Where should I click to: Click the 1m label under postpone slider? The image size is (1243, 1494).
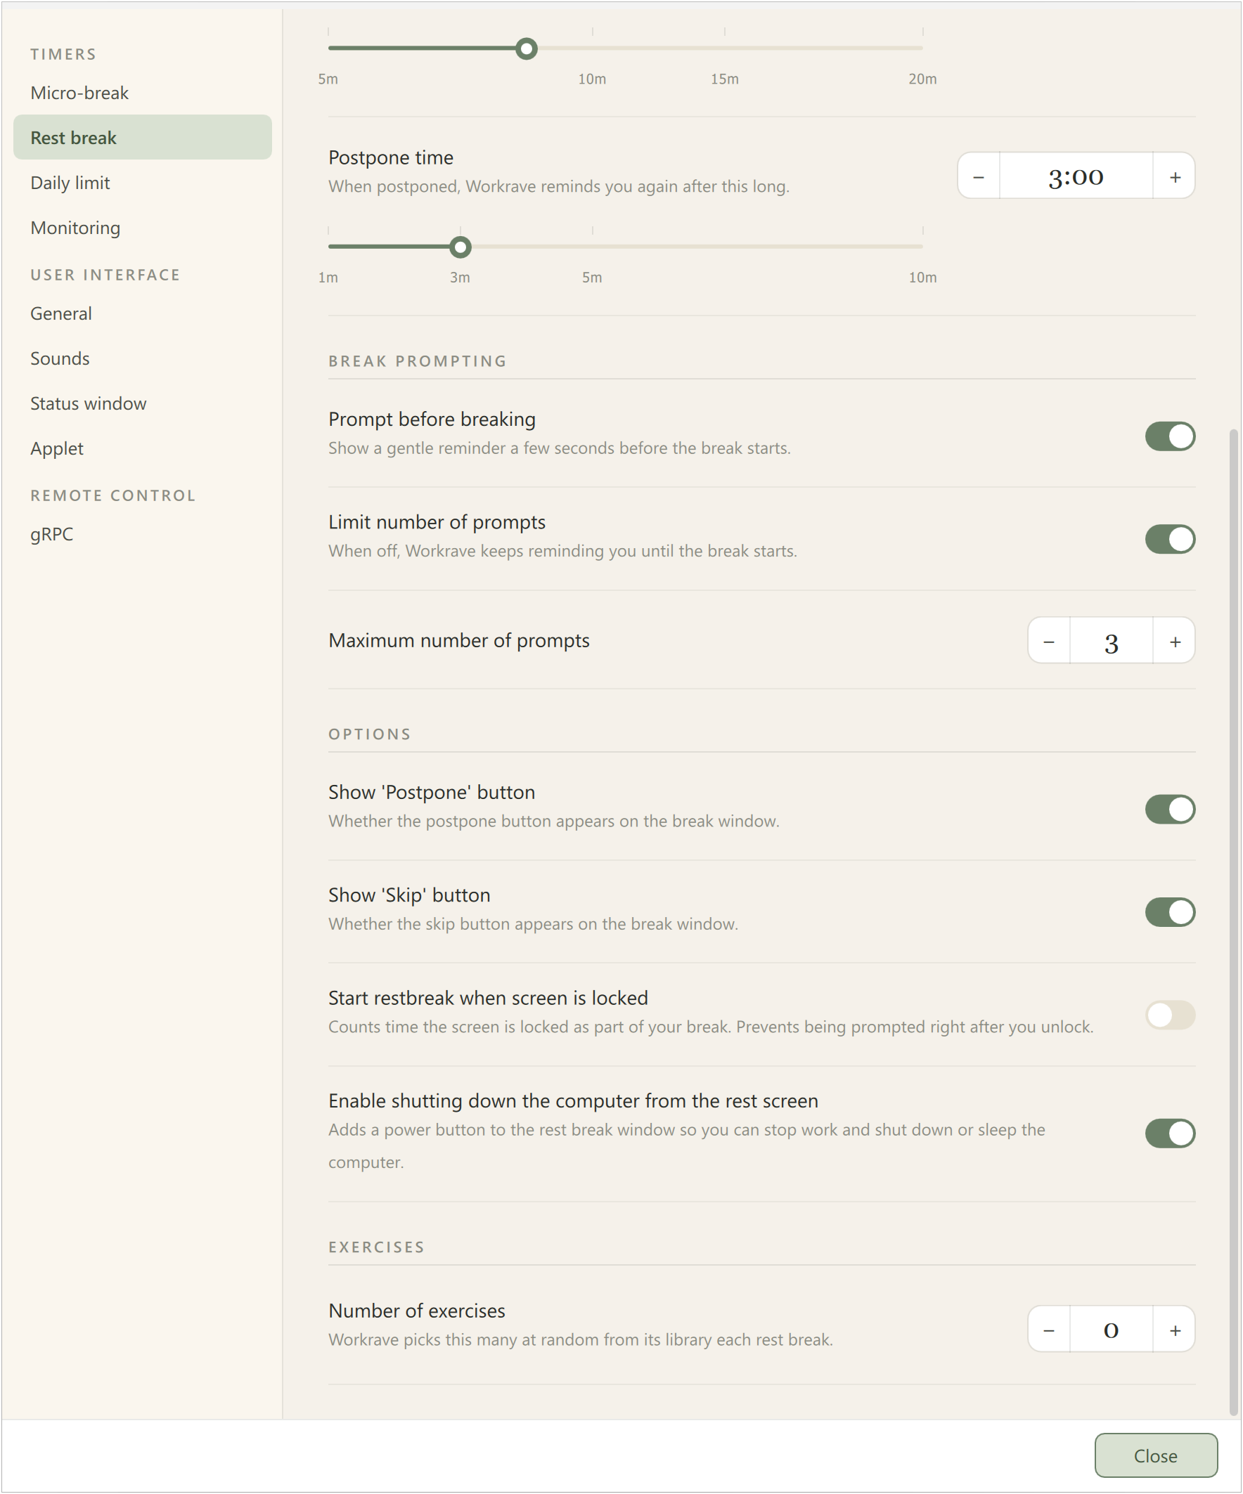click(x=328, y=278)
